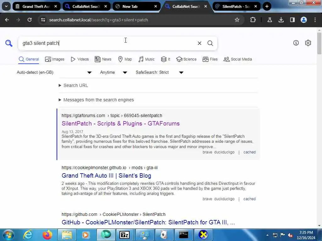Open the command prompt taskbar icon
This screenshot has width=322, height=241.
[184, 235]
